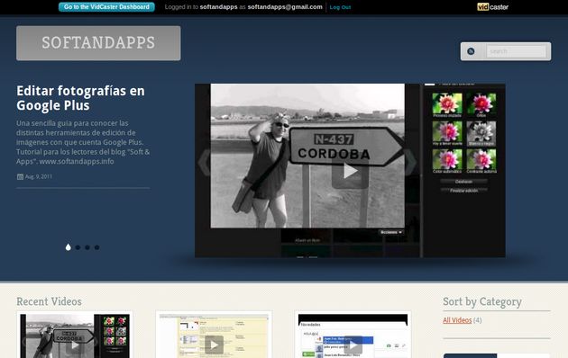Click the video description paragraph starting 'Una sencilla guía'
Image resolution: width=568 pixels, height=358 pixels.
coord(83,142)
